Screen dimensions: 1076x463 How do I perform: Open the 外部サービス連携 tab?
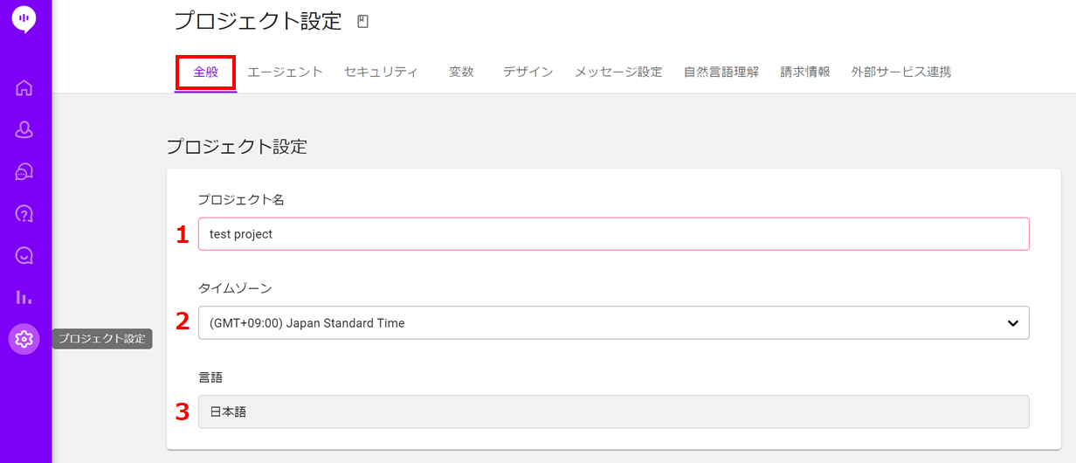click(x=901, y=73)
